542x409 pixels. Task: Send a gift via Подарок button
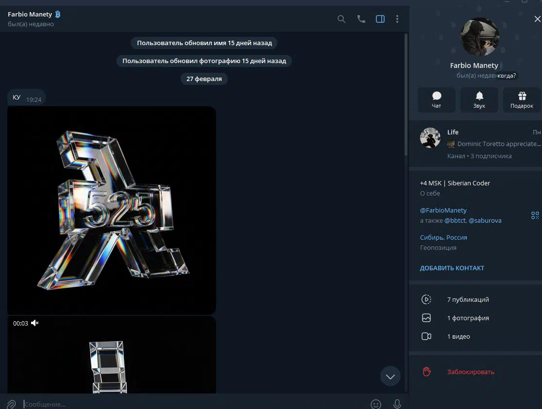point(522,100)
